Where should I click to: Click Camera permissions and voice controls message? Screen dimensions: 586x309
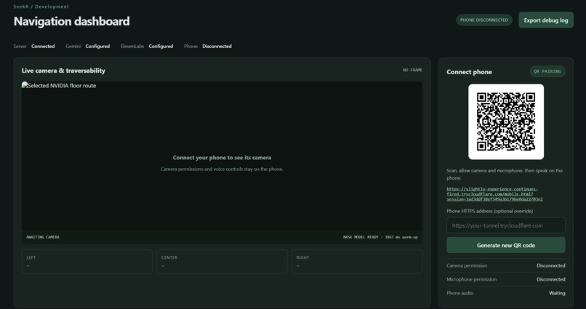coord(222,169)
